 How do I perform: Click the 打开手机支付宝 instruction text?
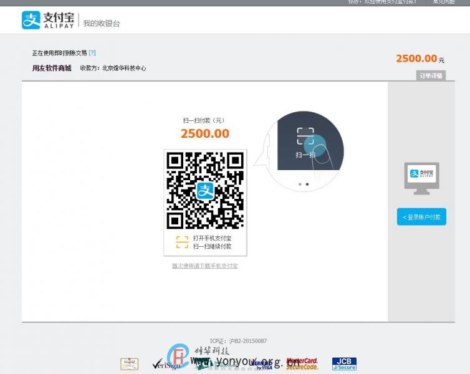pos(212,238)
